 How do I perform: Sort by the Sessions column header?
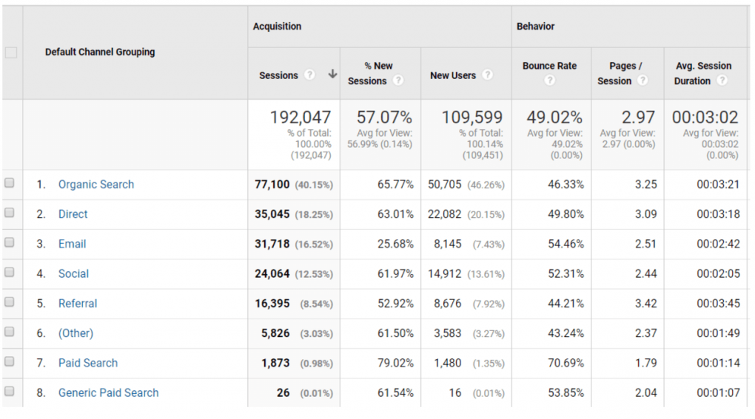click(278, 75)
